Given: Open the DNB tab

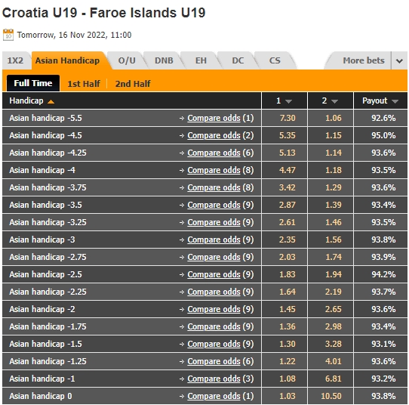Looking at the screenshot, I should pos(164,60).
